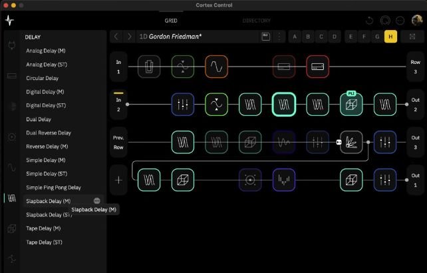Choose Tape Delay (ST) from list

pyautogui.click(x=44, y=242)
